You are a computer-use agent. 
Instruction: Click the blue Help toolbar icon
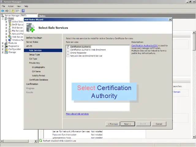23,11
